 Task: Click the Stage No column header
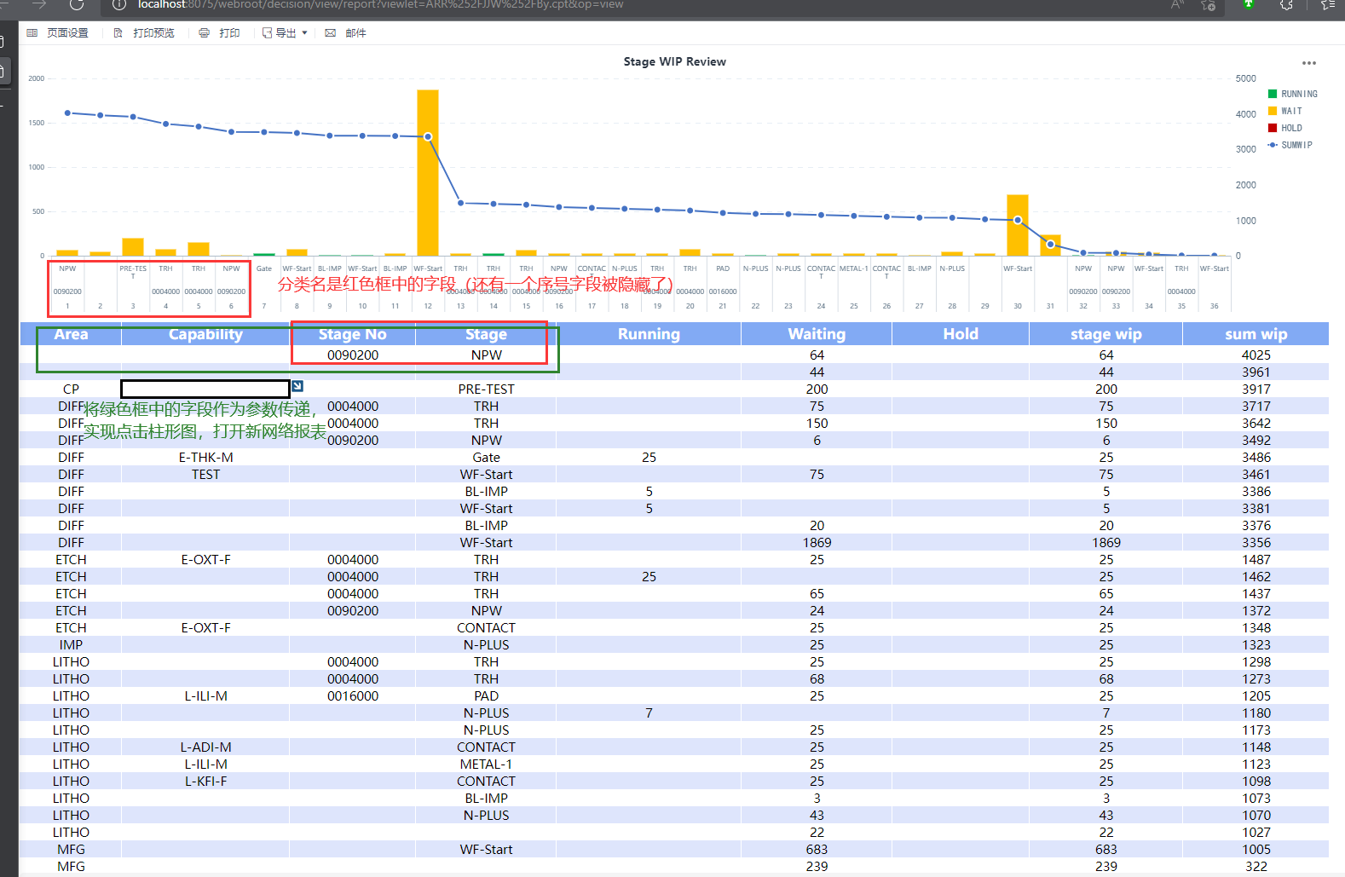point(352,334)
